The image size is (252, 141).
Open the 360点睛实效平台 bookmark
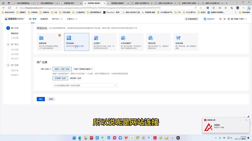tap(165, 12)
